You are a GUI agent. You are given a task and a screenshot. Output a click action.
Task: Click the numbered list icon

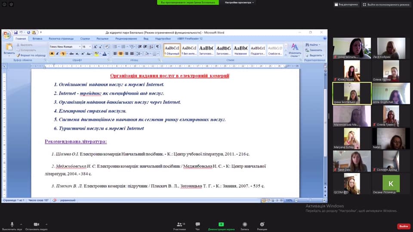point(123,46)
